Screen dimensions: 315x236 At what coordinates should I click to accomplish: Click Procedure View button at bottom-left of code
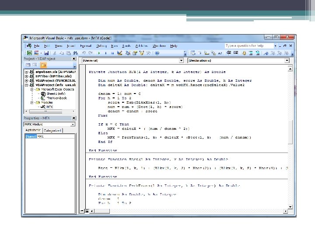(x=82, y=211)
